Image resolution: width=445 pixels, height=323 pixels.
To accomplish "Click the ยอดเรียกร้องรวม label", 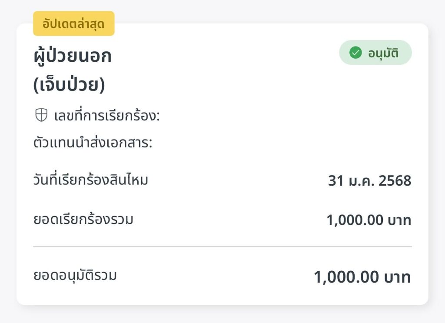I will pyautogui.click(x=83, y=219).
